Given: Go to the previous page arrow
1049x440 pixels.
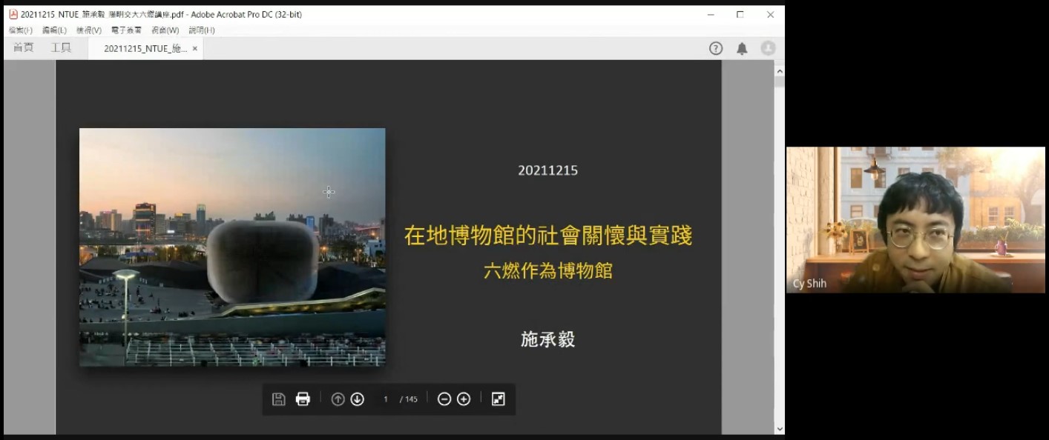Looking at the screenshot, I should tap(338, 399).
